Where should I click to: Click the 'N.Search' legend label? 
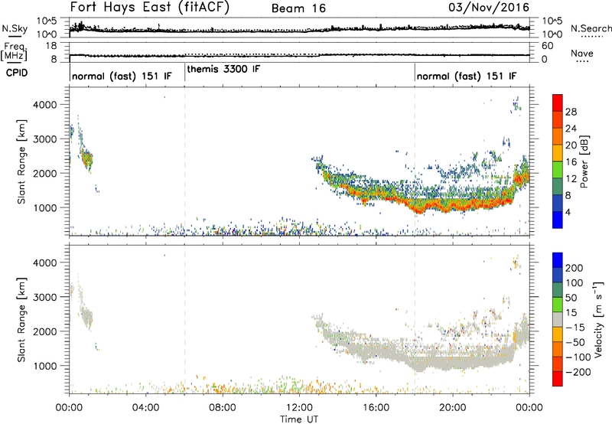click(x=591, y=28)
